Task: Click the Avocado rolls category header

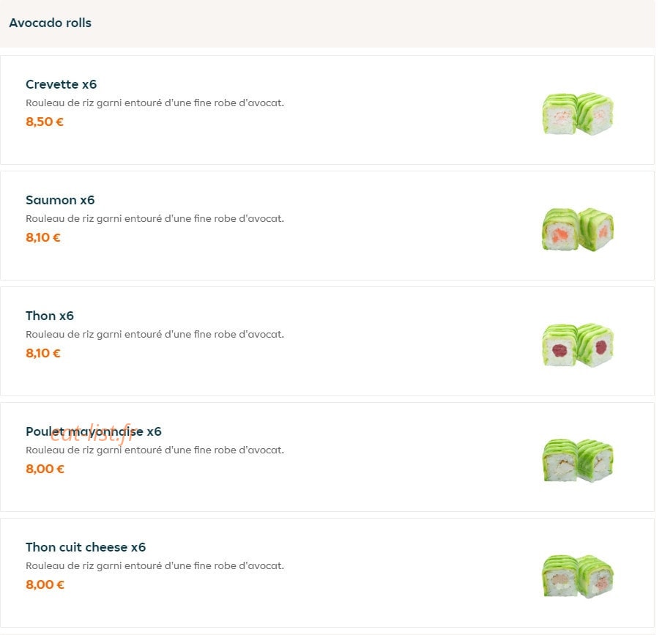Action: click(x=51, y=23)
